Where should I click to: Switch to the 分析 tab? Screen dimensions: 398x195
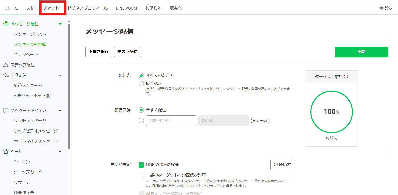tap(31, 8)
